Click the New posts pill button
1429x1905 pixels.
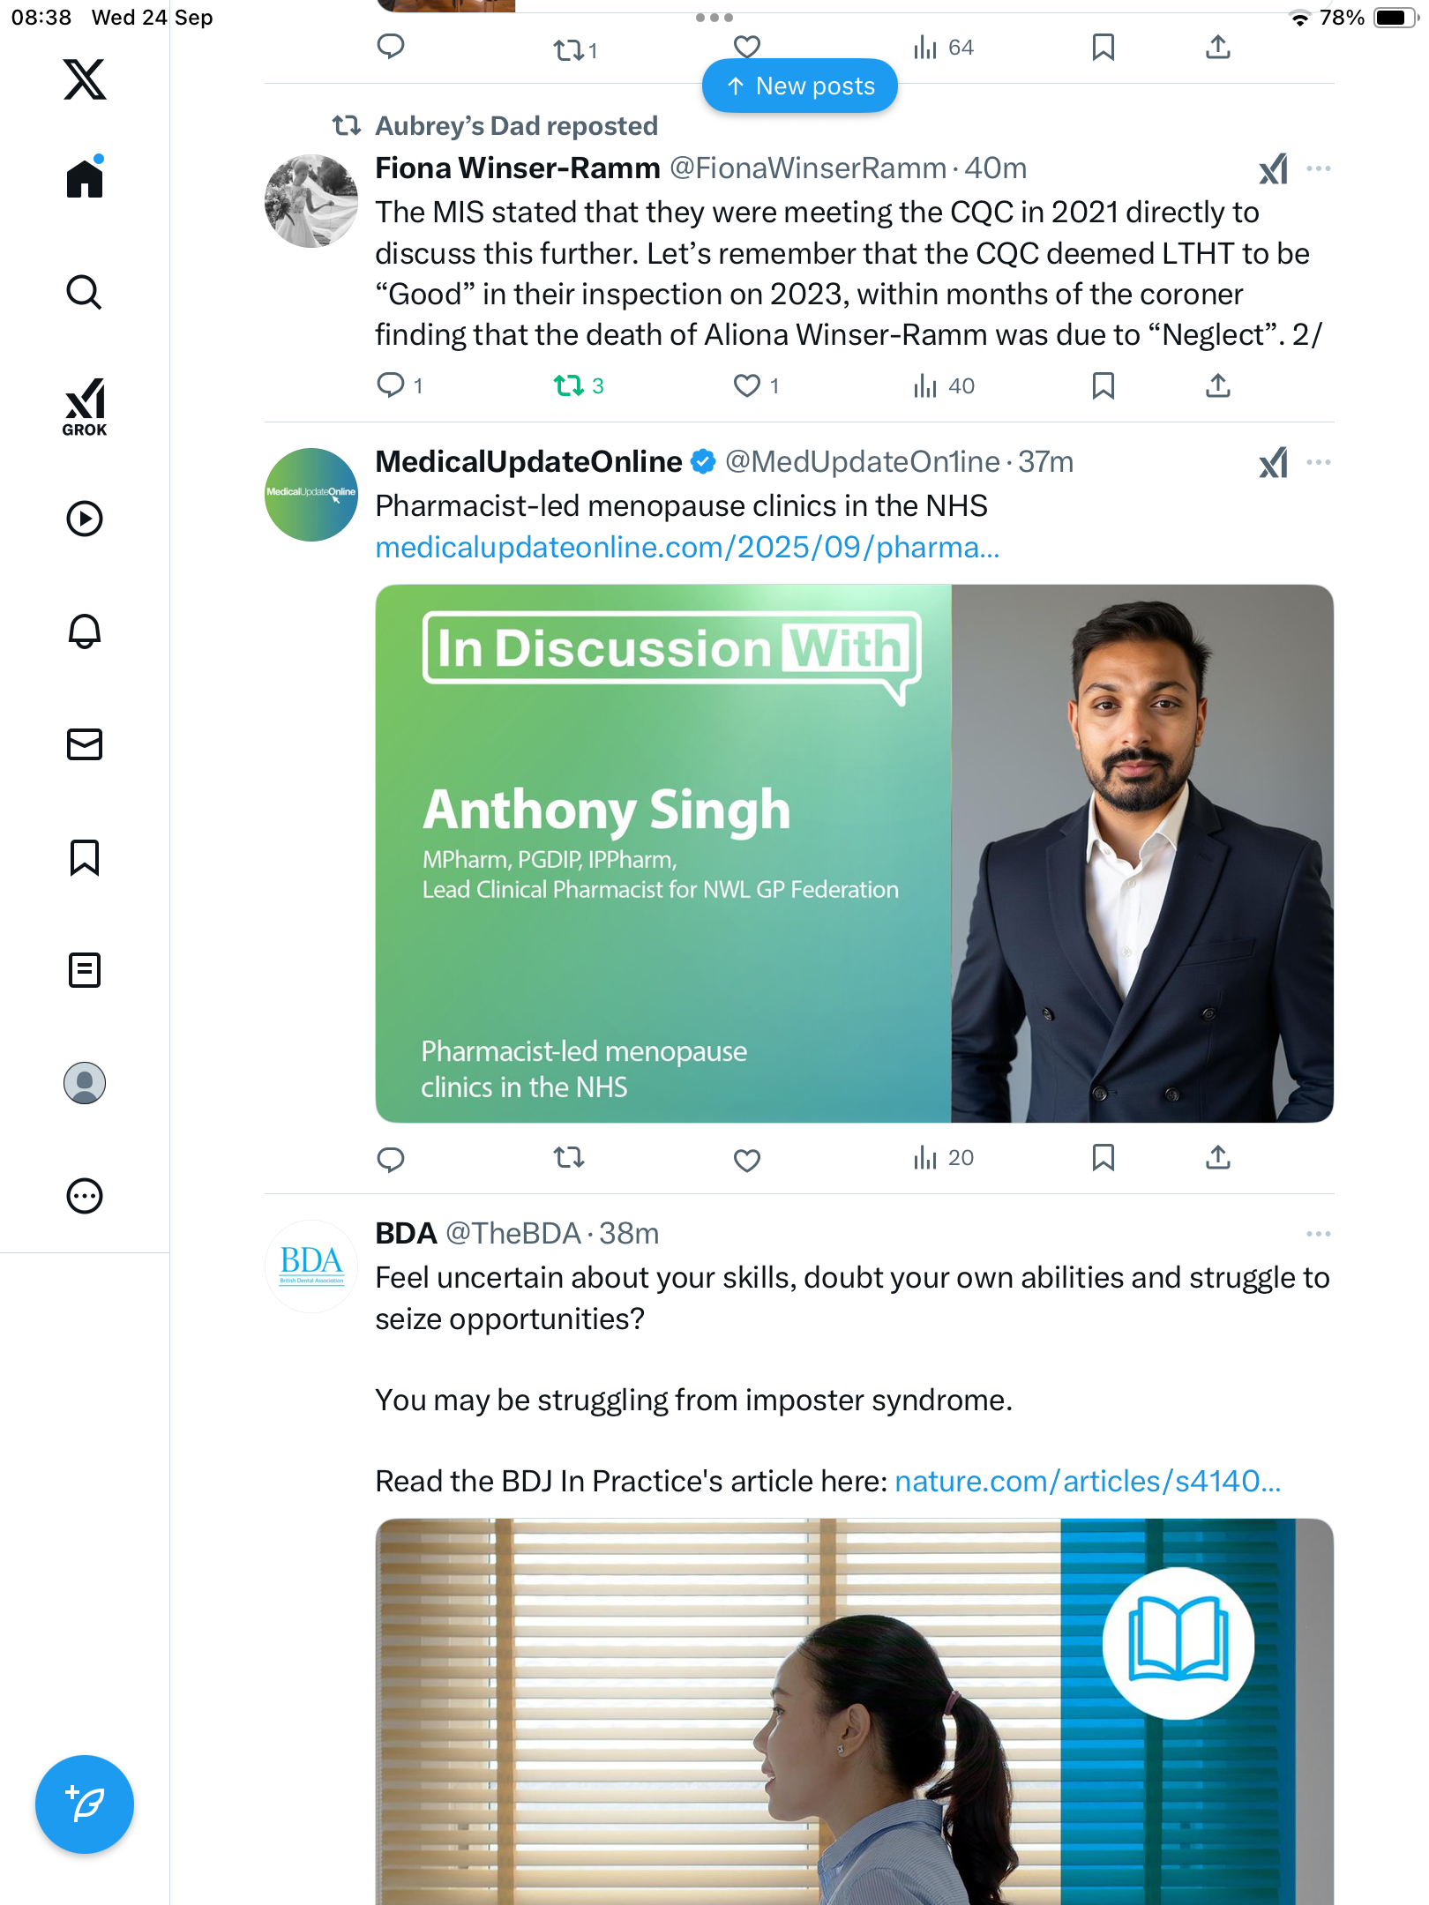(x=800, y=86)
